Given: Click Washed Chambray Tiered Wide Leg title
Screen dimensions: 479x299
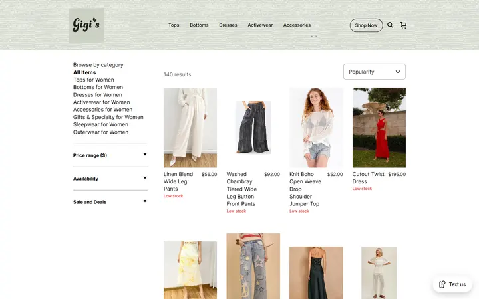Looking at the screenshot, I should [x=241, y=189].
